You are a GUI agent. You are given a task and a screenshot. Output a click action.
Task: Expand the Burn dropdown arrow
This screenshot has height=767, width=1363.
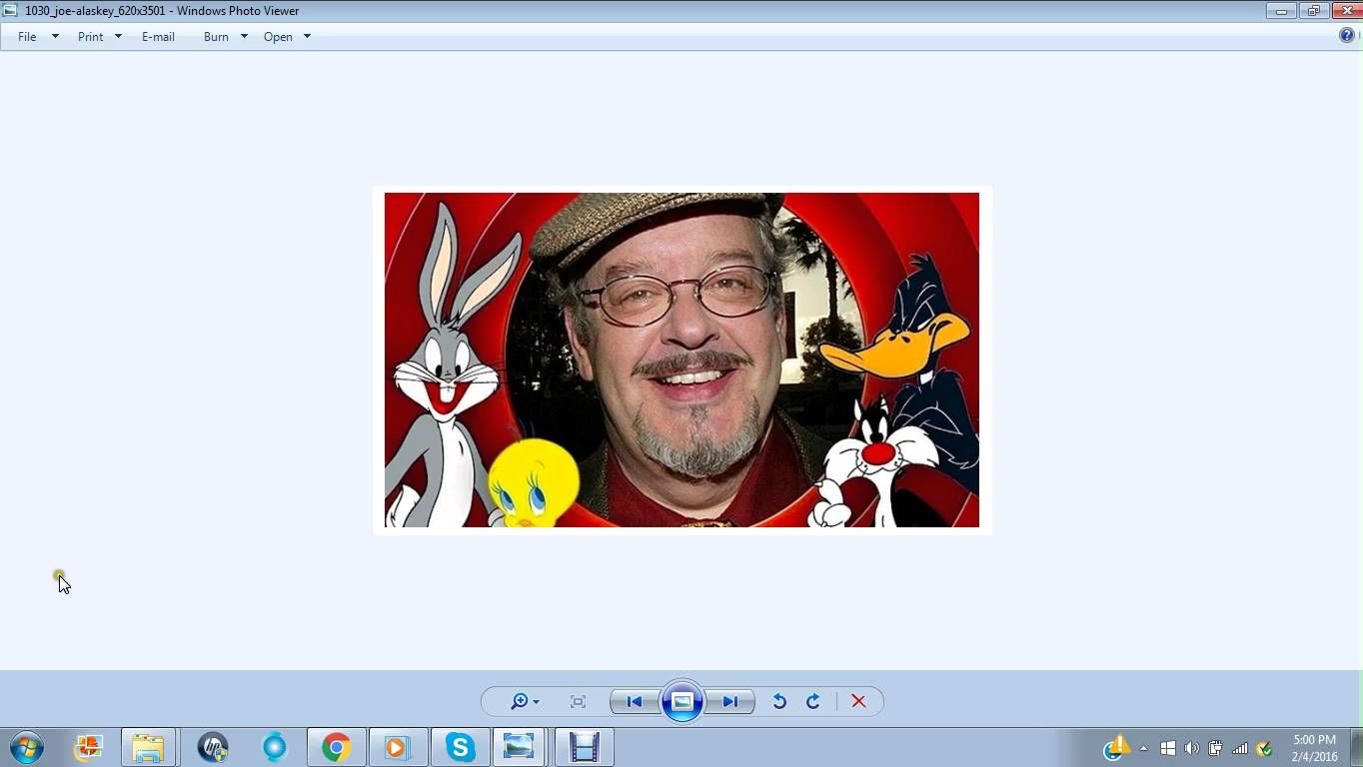[244, 36]
